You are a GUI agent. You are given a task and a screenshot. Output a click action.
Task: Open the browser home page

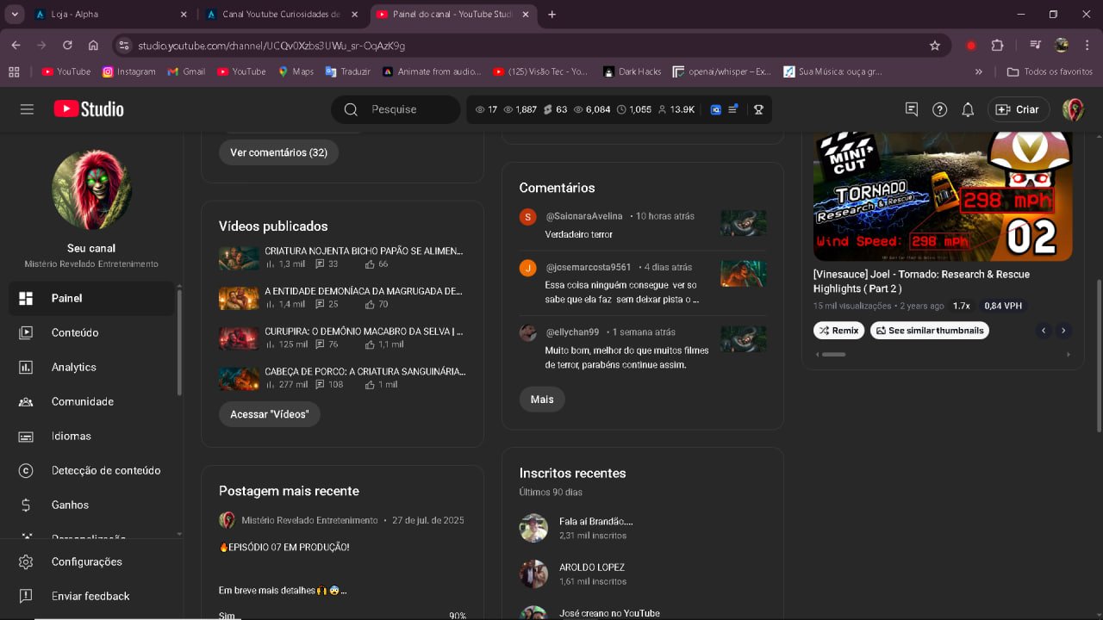[x=93, y=46]
